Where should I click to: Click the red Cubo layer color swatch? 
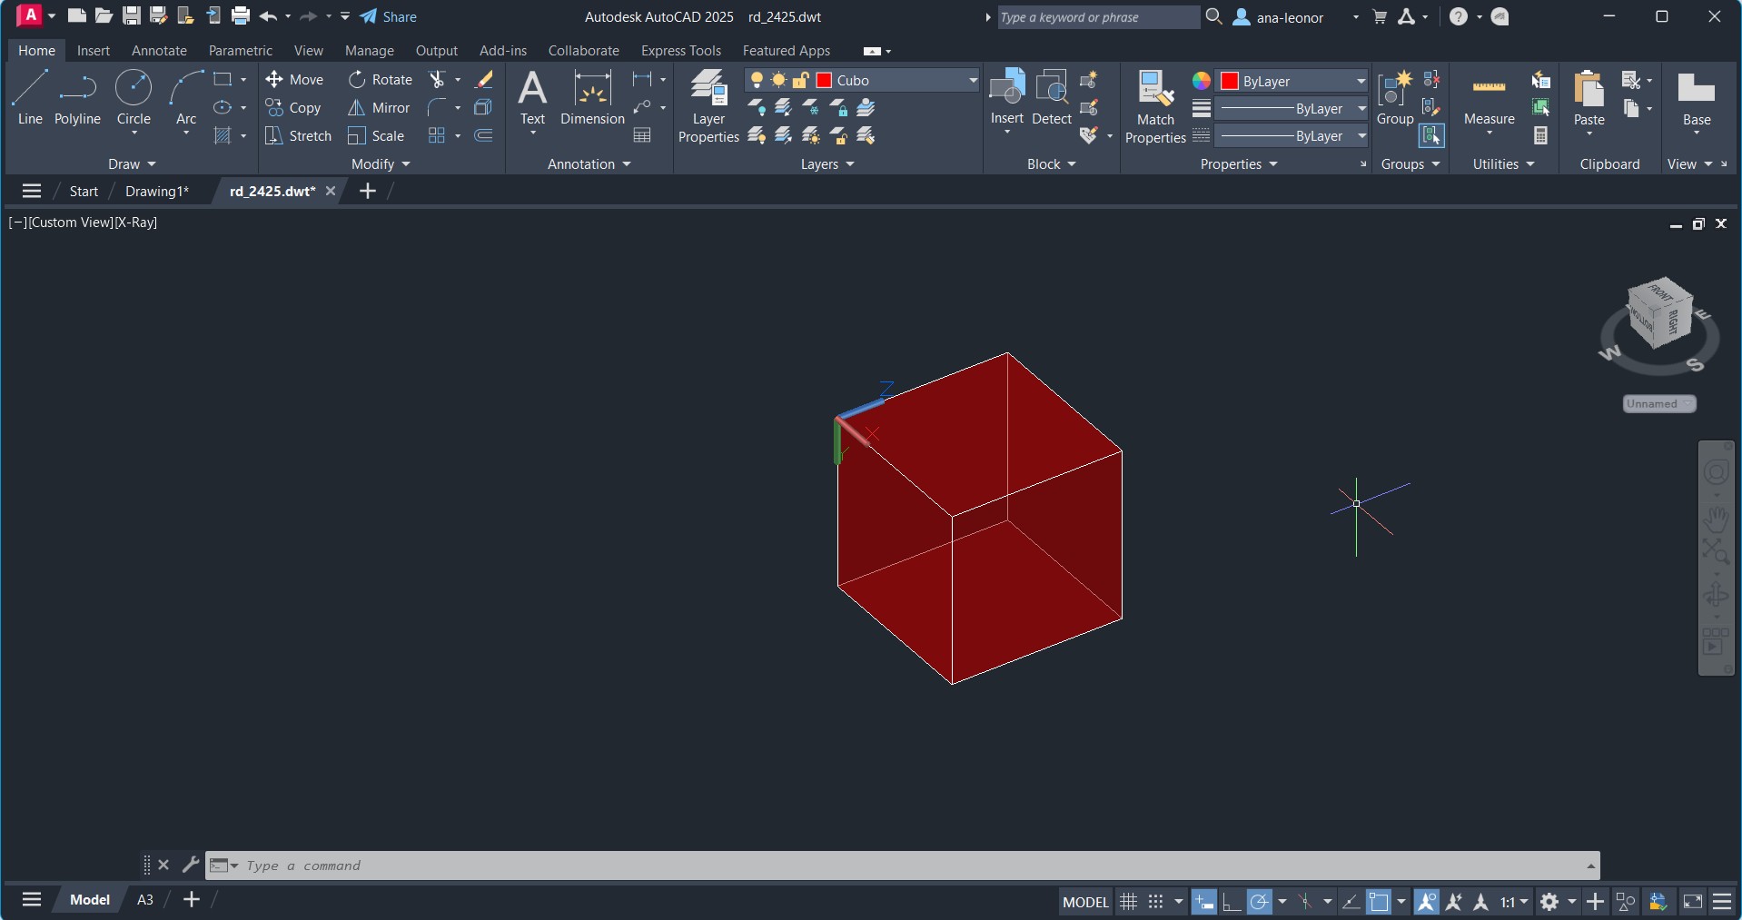[x=825, y=81]
